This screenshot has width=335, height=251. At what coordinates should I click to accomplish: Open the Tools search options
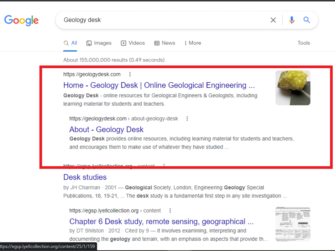304,43
